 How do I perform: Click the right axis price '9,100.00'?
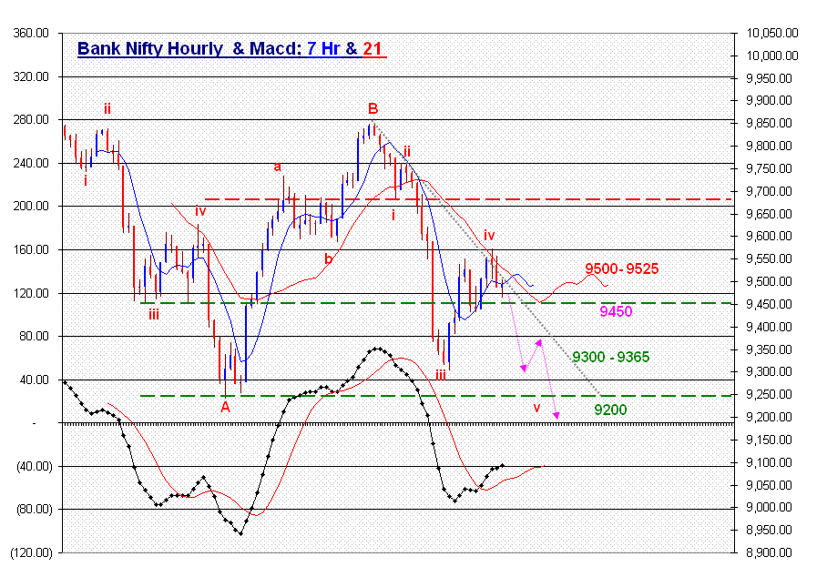[x=769, y=462]
